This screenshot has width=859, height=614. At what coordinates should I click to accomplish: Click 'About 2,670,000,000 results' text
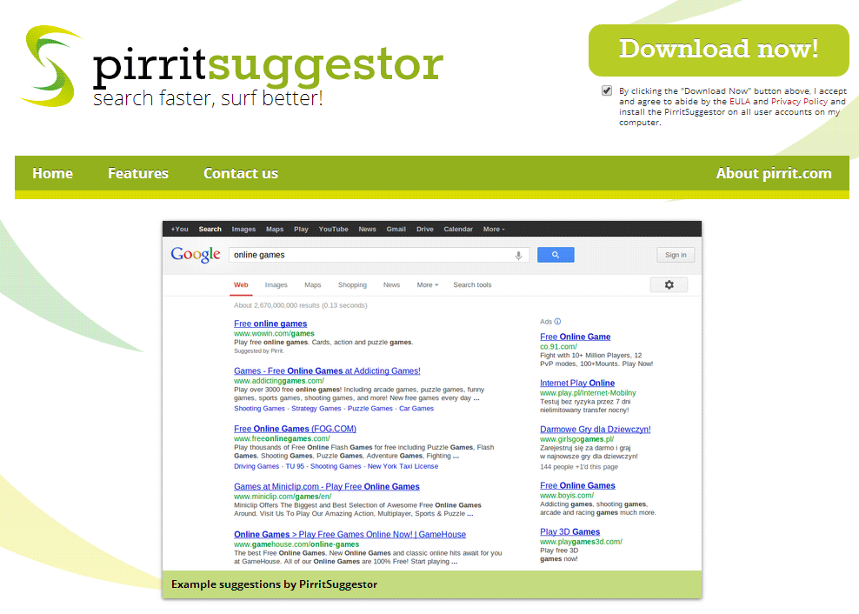pyautogui.click(x=300, y=306)
